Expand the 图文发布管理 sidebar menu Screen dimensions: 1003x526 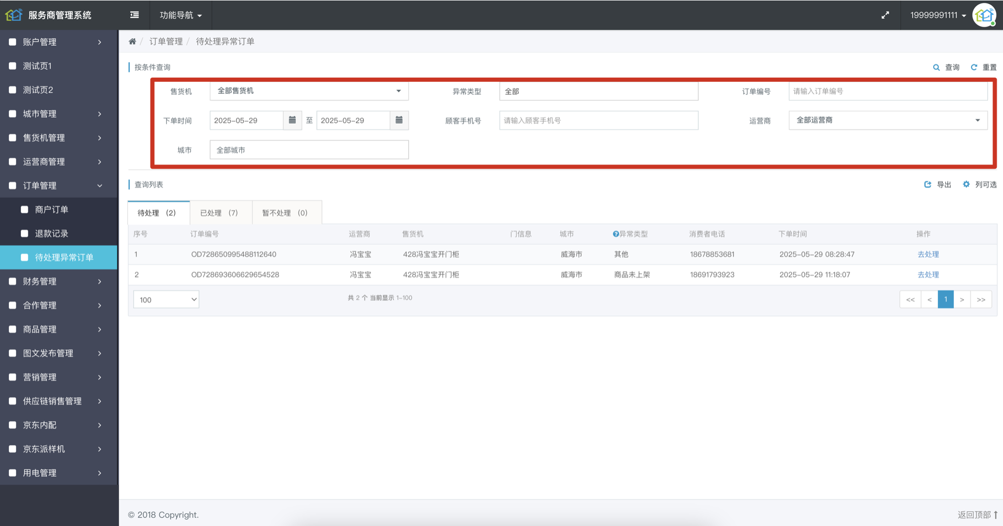tap(59, 353)
